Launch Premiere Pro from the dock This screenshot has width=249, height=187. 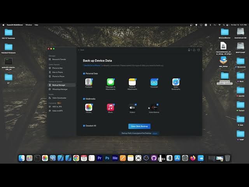coord(100,158)
